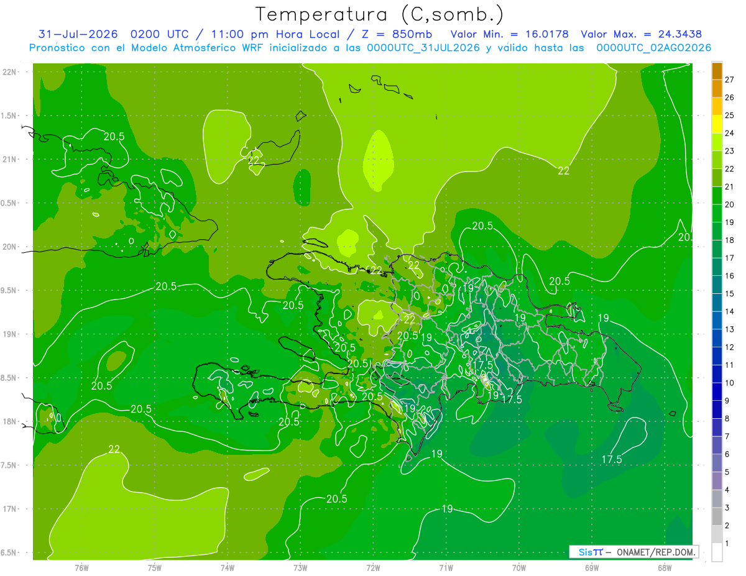This screenshot has height=576, width=746.
Task: Pick the yellow swatch between 24 and 25
Action: click(717, 124)
